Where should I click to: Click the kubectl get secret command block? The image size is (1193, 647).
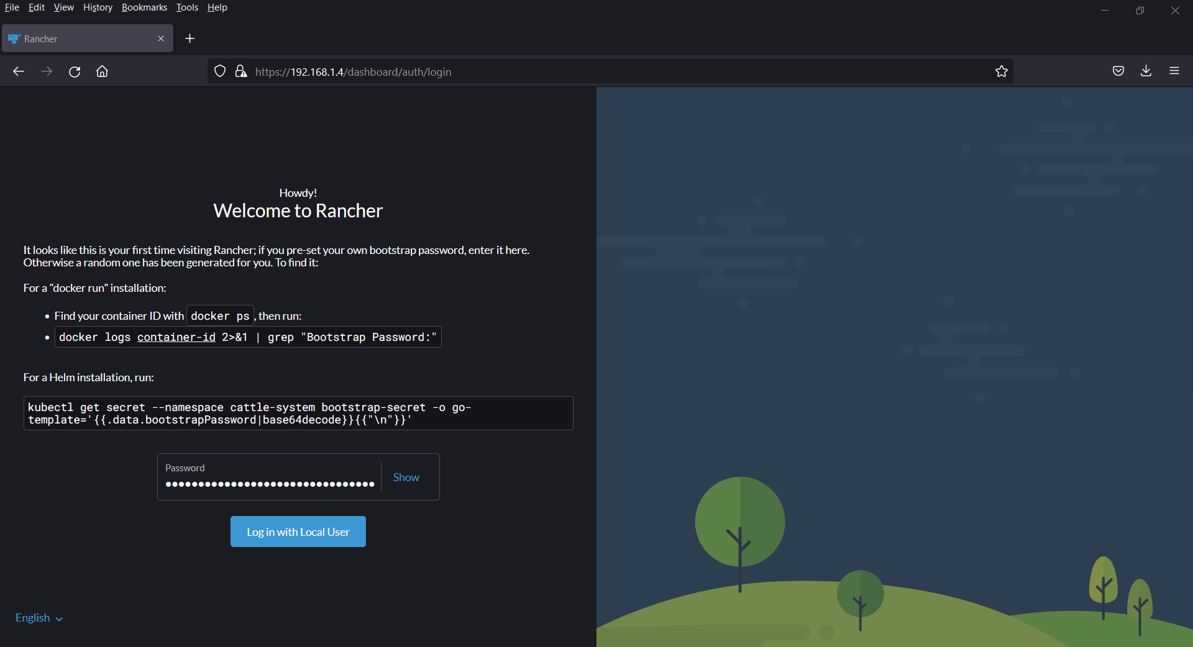[x=298, y=414]
